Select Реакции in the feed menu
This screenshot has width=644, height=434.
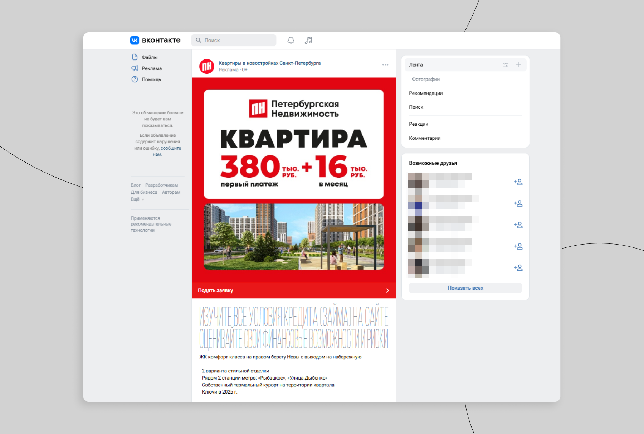pyautogui.click(x=419, y=124)
